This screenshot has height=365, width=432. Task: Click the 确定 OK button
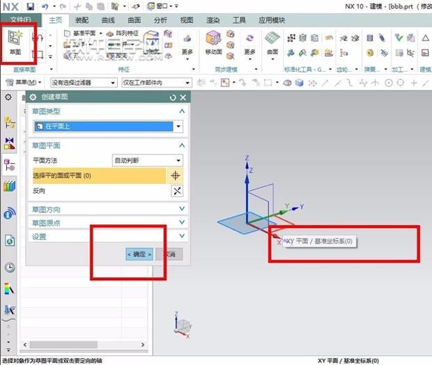(139, 254)
